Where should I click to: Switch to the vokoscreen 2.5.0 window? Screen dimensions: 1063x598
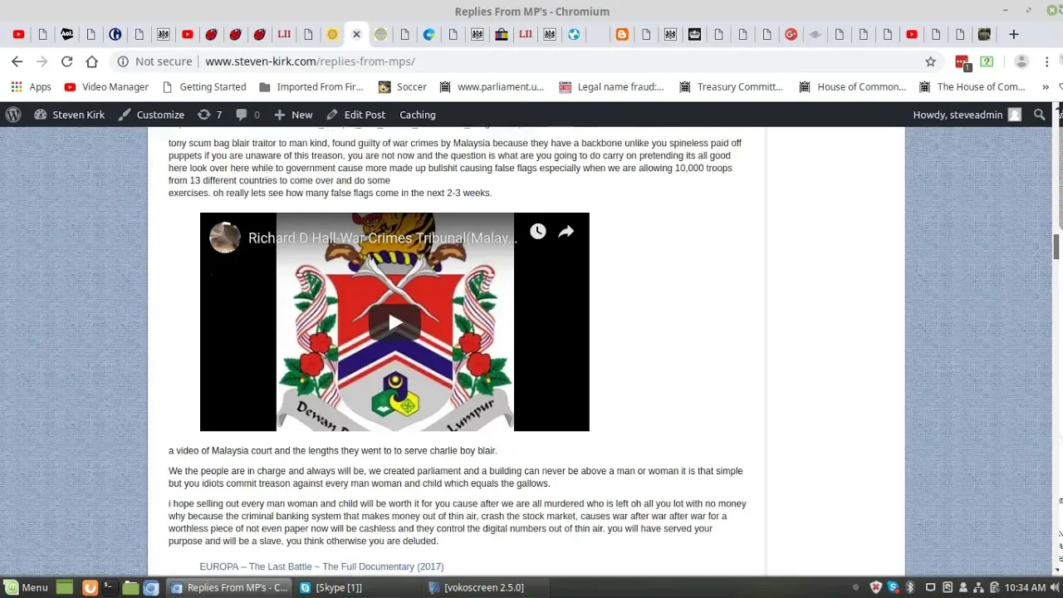click(x=476, y=587)
